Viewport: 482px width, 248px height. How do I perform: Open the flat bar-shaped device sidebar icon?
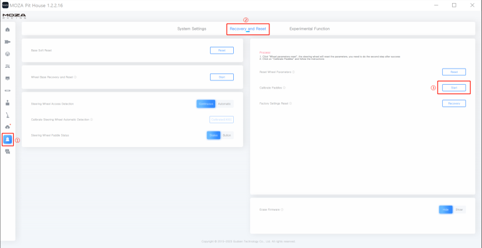coord(7,90)
